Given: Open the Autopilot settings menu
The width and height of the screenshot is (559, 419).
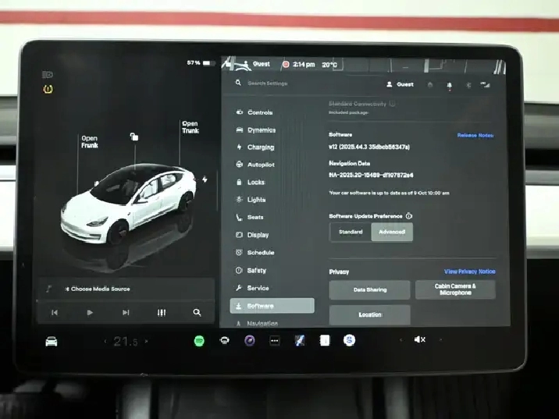Looking at the screenshot, I should pos(260,165).
